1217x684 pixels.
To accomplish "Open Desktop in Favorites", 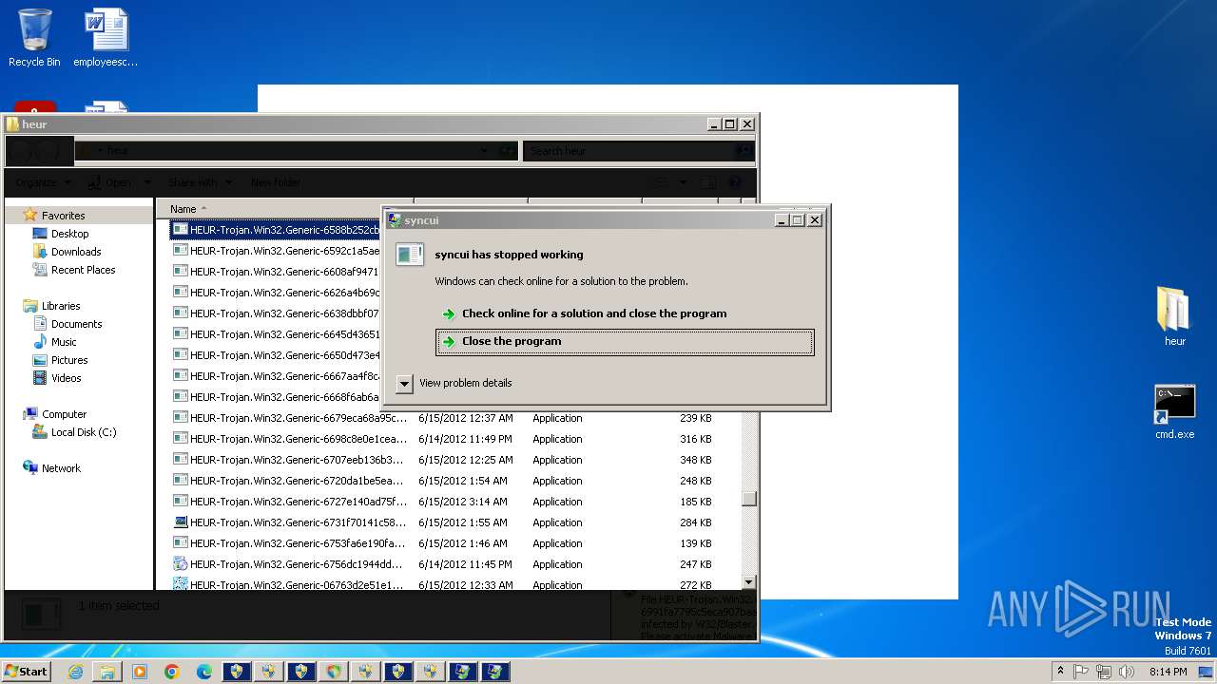I will [69, 234].
